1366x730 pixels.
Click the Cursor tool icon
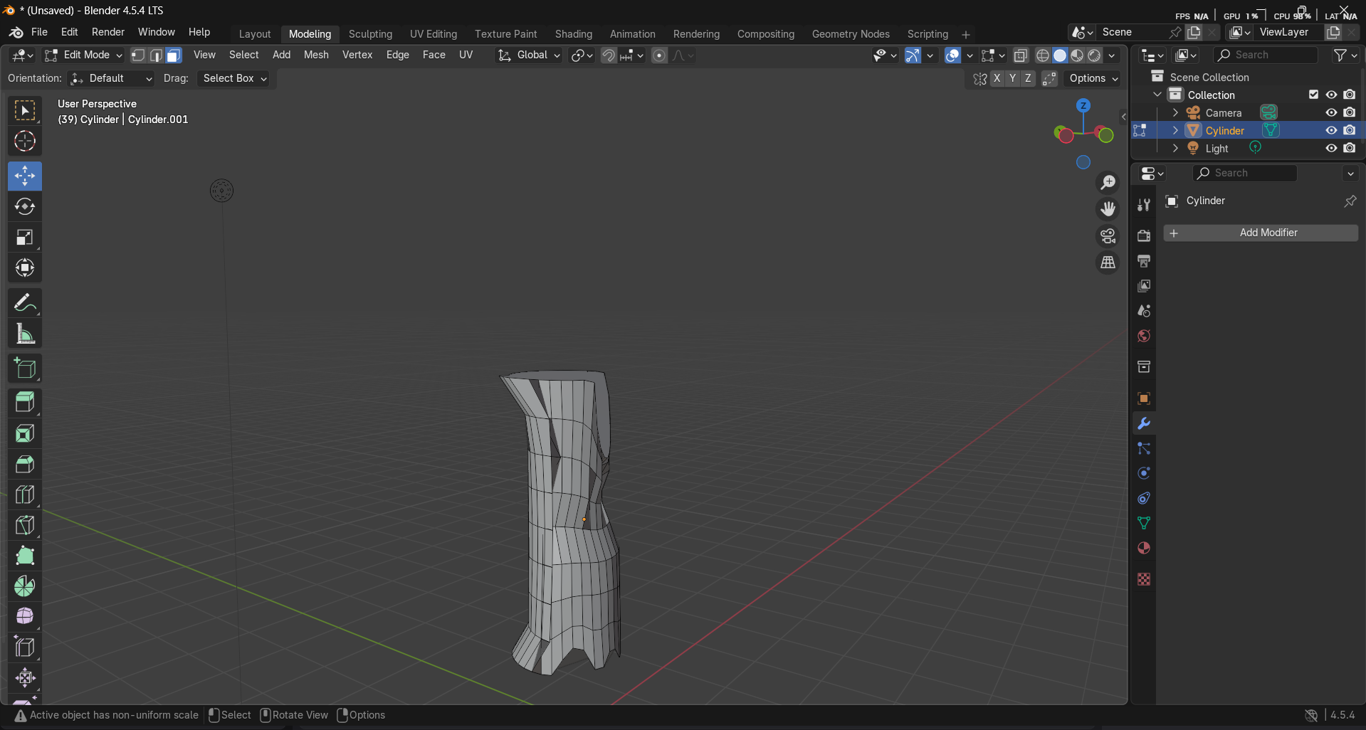(25, 141)
